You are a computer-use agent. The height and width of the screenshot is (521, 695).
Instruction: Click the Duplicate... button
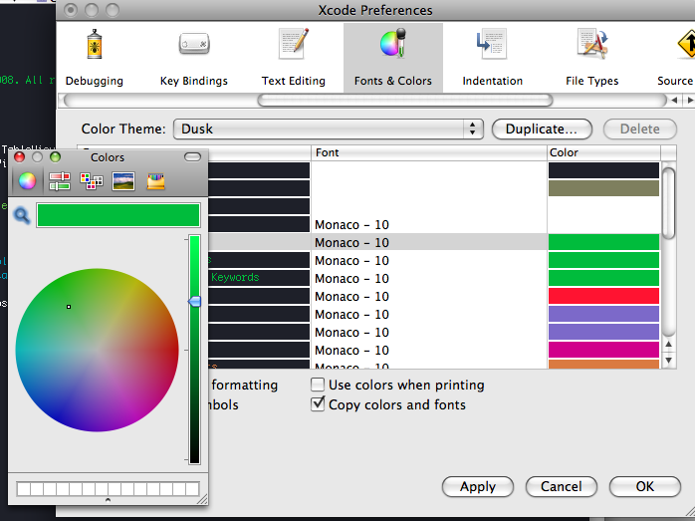point(542,129)
